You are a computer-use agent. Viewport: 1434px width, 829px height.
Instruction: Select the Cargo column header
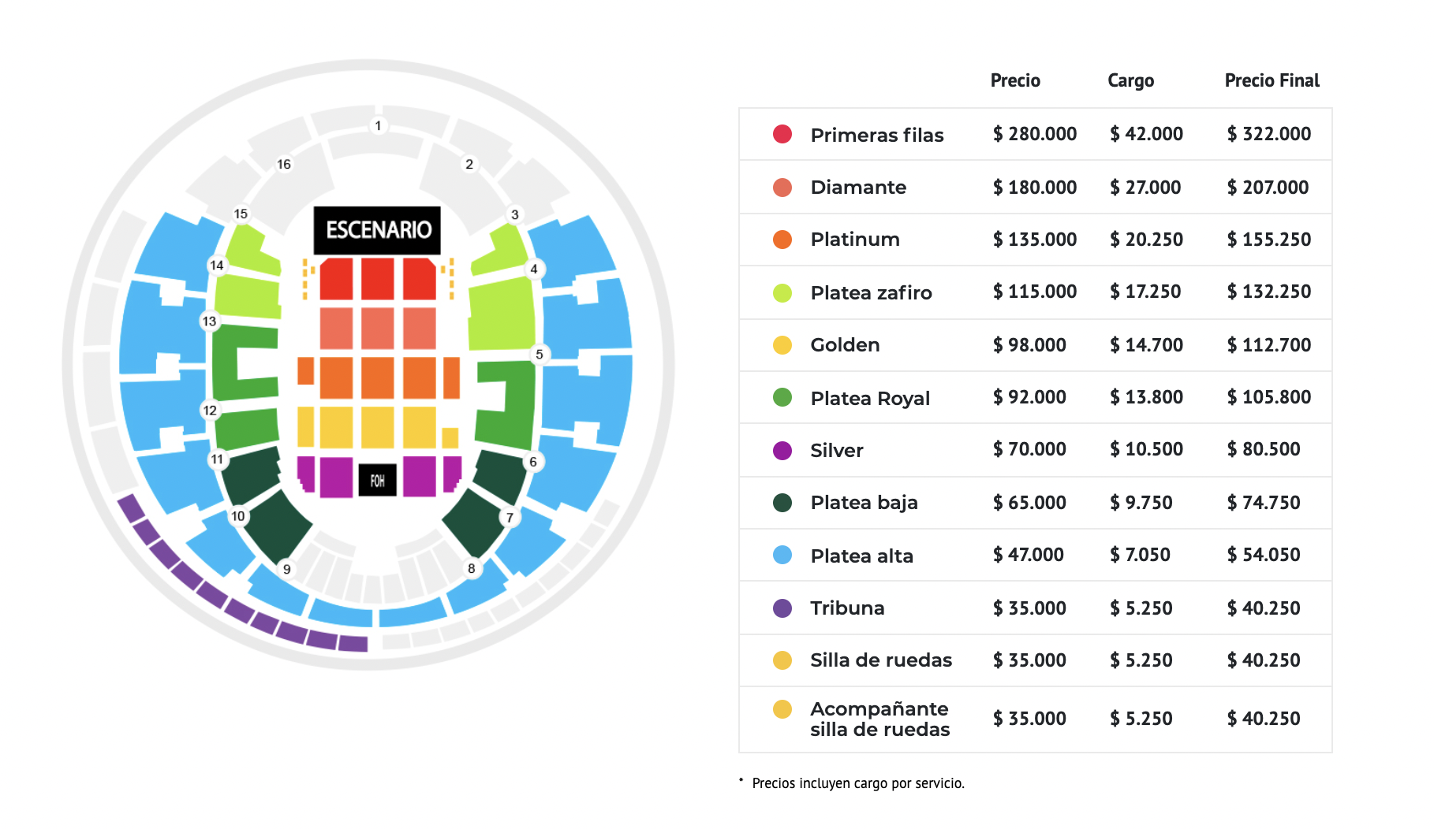1130,80
